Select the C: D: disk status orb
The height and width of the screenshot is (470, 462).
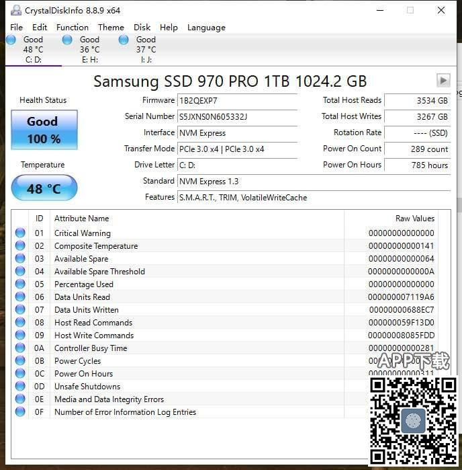[11, 40]
